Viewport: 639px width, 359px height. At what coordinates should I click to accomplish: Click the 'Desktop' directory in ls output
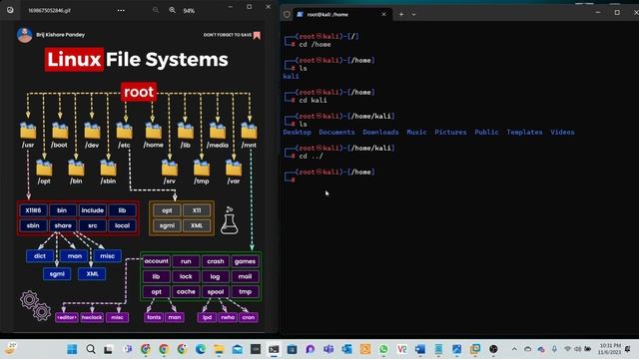click(x=298, y=132)
